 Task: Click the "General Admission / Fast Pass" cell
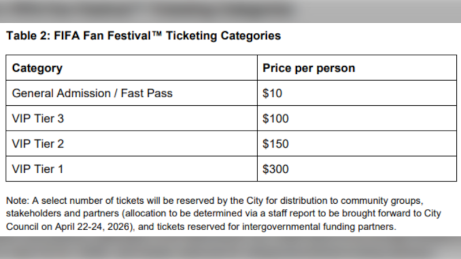92,93
